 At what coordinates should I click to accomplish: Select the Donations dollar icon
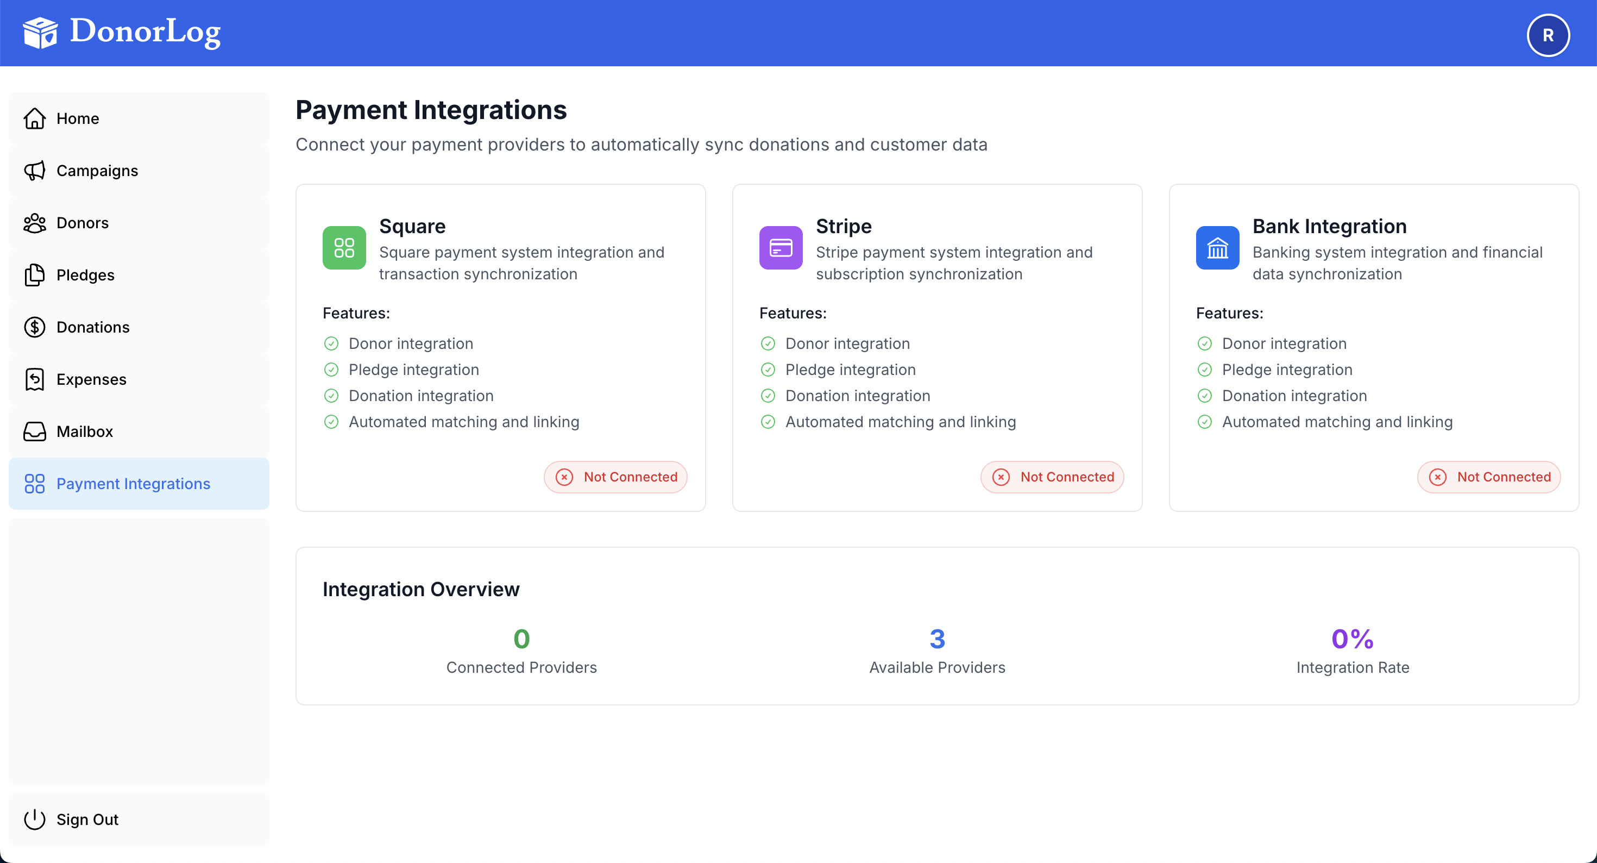35,327
